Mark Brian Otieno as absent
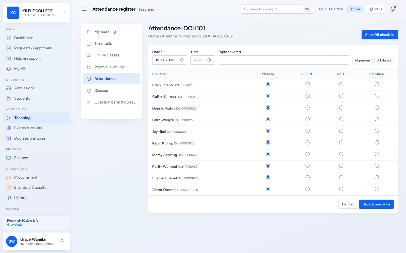 tap(308, 84)
